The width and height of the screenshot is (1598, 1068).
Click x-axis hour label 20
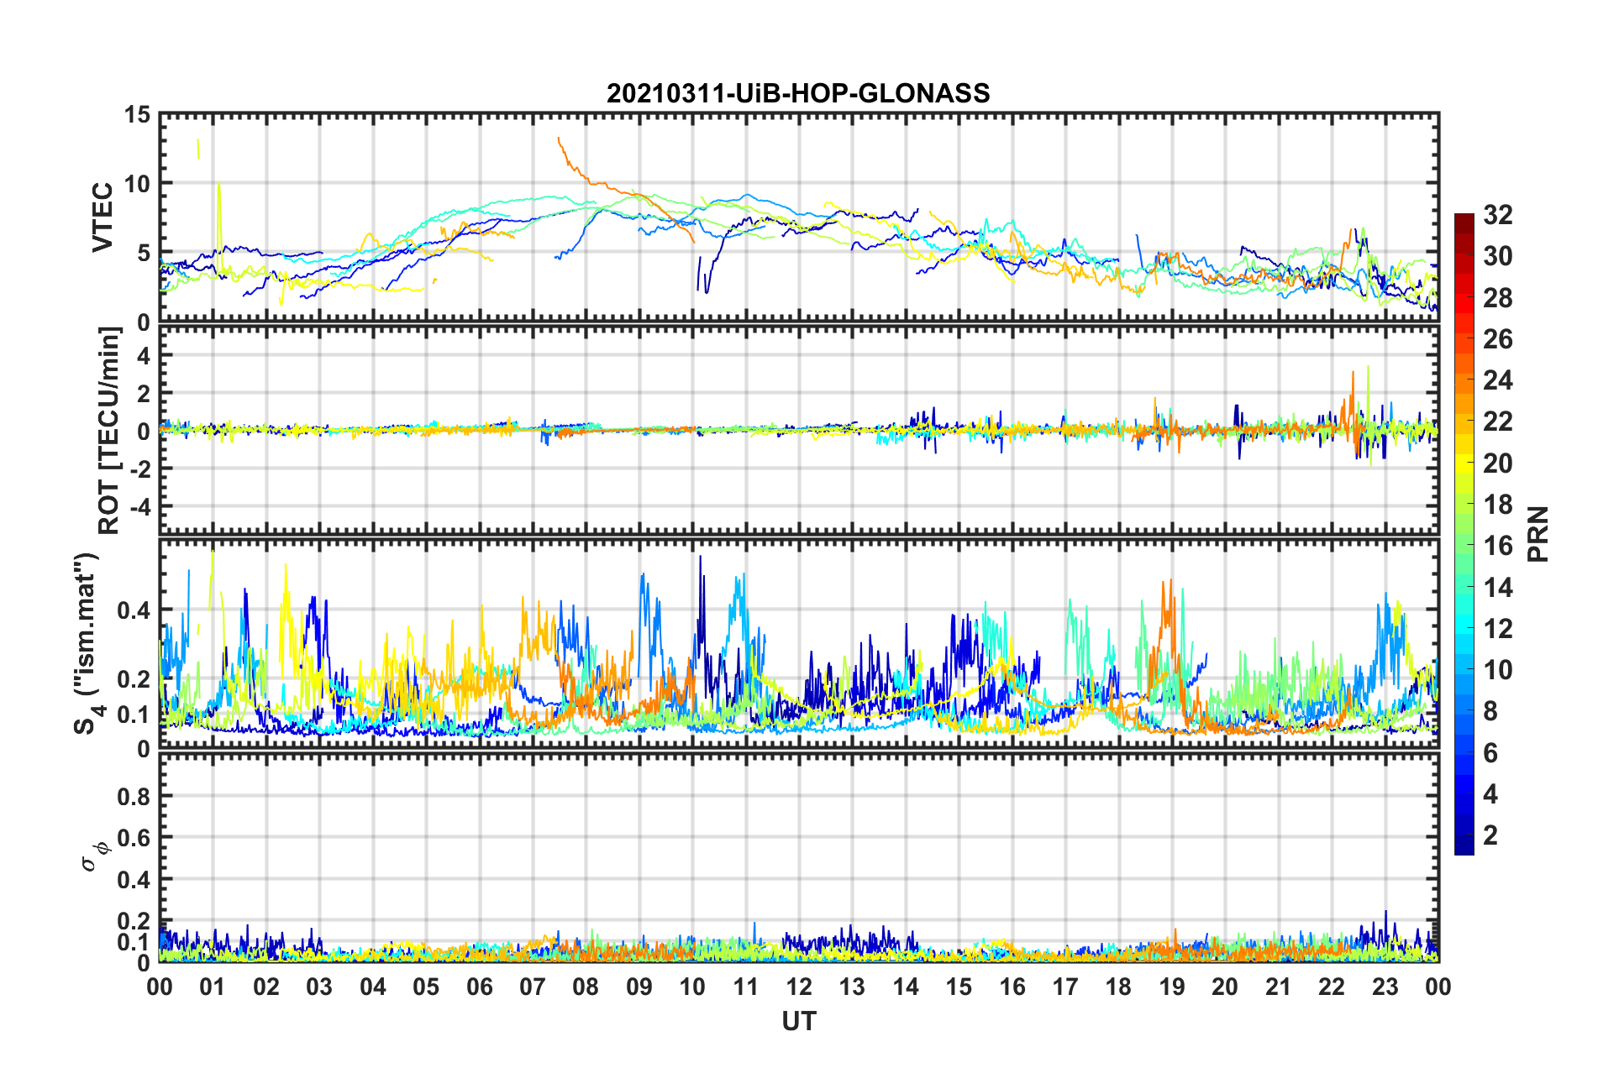click(1225, 987)
